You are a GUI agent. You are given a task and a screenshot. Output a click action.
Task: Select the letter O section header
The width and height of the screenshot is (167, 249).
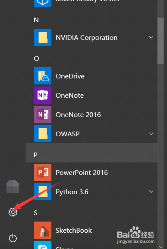36,59
